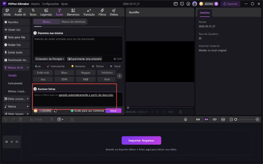Click the zoom-in plus icon on timeline
This screenshot has width=263, height=164.
257,120
